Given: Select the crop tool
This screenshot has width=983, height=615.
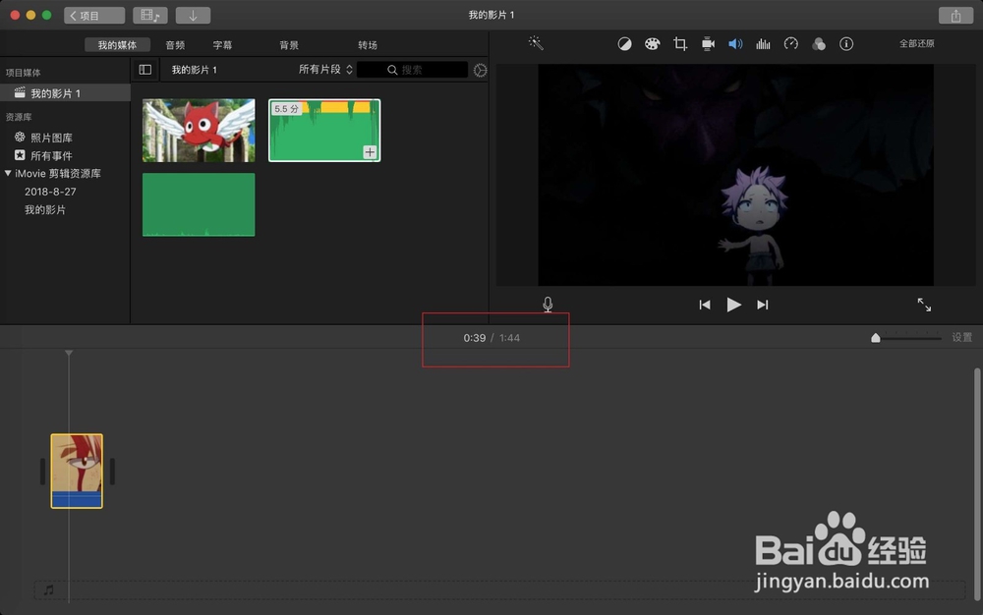Looking at the screenshot, I should point(680,44).
